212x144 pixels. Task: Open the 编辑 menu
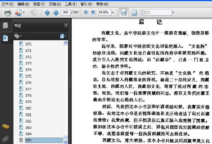pos(23,4)
